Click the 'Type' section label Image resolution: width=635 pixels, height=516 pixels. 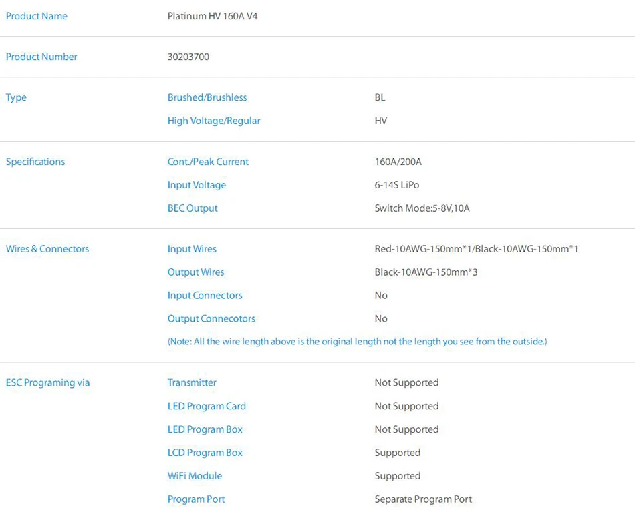click(16, 98)
